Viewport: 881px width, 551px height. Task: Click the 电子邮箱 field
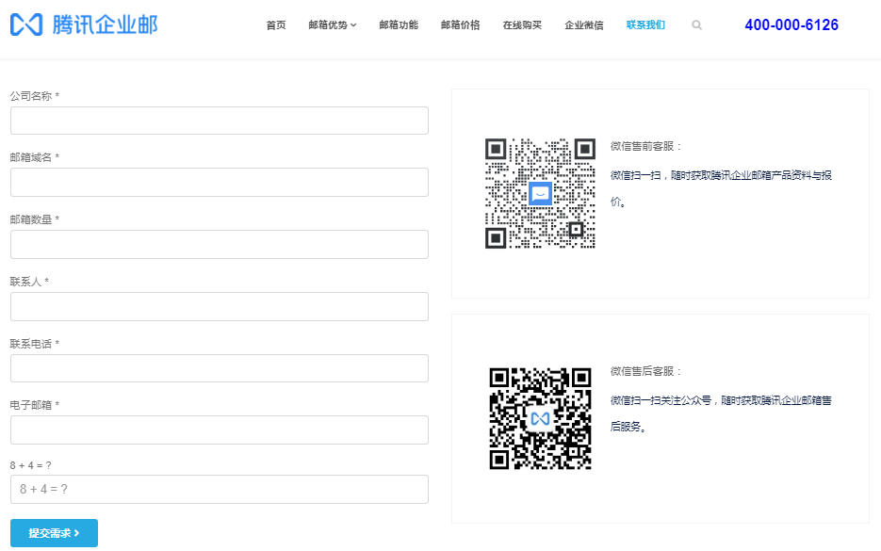(x=220, y=429)
